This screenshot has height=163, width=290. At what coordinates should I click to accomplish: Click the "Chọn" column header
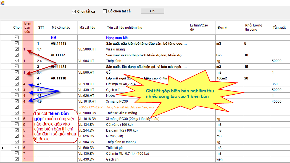17,28
